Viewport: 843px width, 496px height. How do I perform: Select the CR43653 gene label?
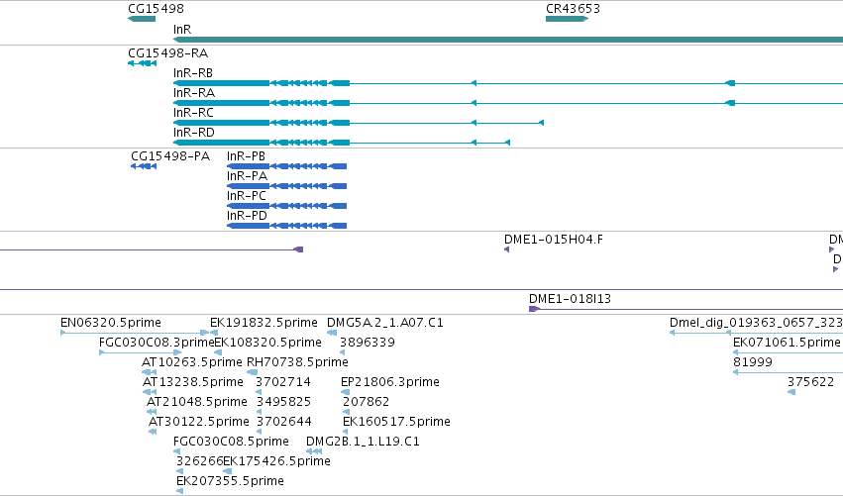(573, 9)
